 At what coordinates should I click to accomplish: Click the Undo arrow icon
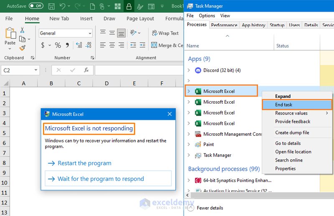62,6
